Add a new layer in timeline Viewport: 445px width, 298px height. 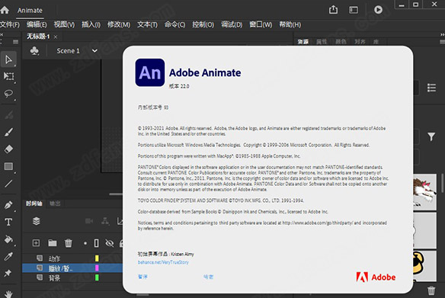coord(36,243)
